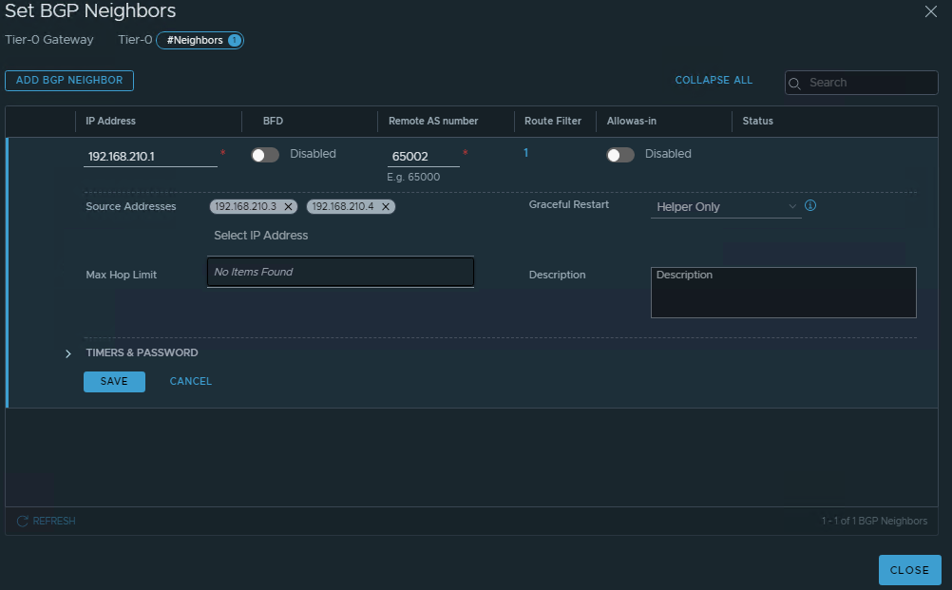The width and height of the screenshot is (952, 590).
Task: Remove the 192.168.210.3 source address chip
Action: pyautogui.click(x=288, y=207)
